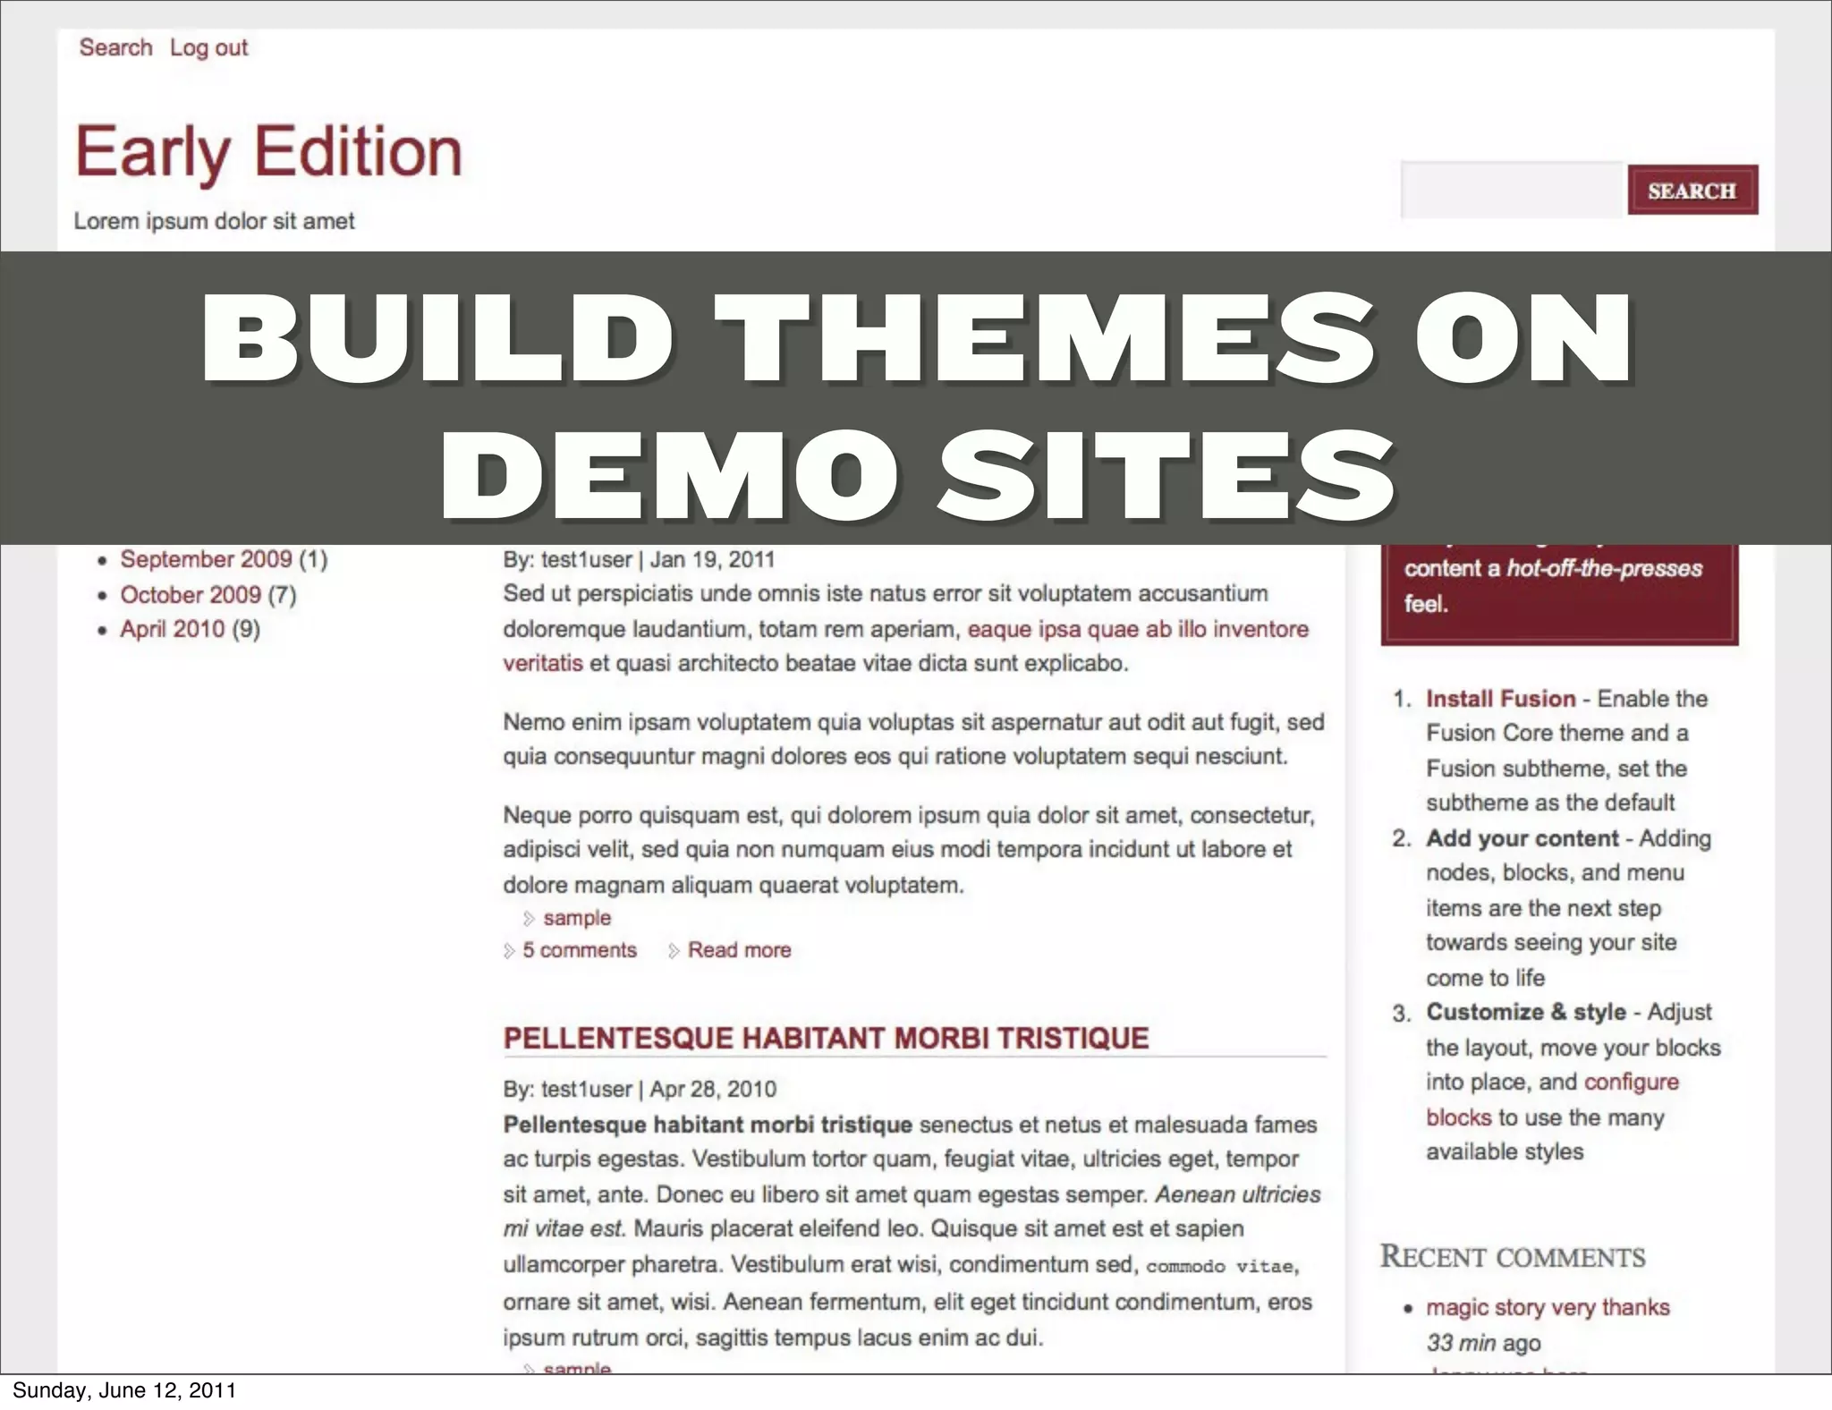This screenshot has height=1410, width=1832.
Task: Click the 'sample' tag under first article
Action: click(x=577, y=918)
